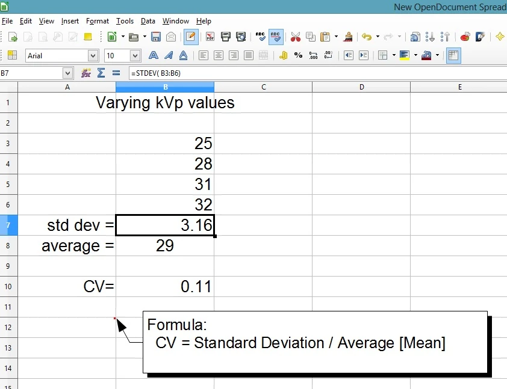
Task: Select the Format Paintbrush tool
Action: pos(348,37)
